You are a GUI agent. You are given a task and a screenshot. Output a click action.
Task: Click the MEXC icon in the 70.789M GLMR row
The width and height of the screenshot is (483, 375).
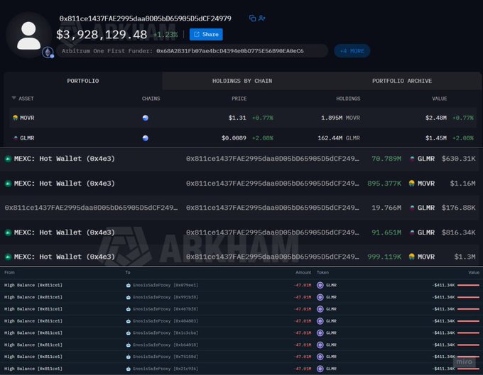tap(9, 159)
